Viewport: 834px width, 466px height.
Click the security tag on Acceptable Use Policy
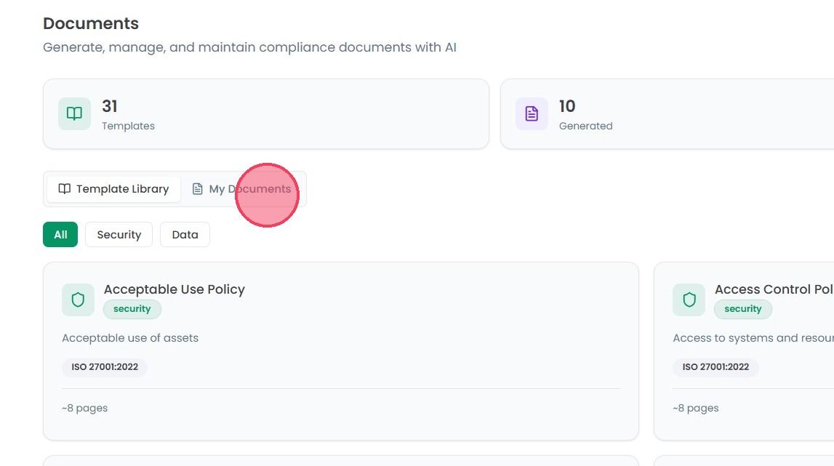click(132, 309)
